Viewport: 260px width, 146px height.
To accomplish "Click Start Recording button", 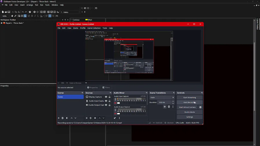I will pos(190,102).
